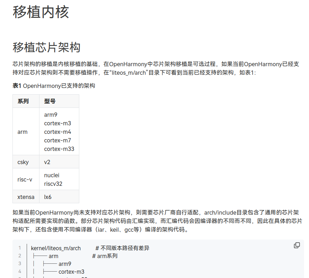Click the arm9 model entry in table
The height and width of the screenshot is (278, 309).
50,115
